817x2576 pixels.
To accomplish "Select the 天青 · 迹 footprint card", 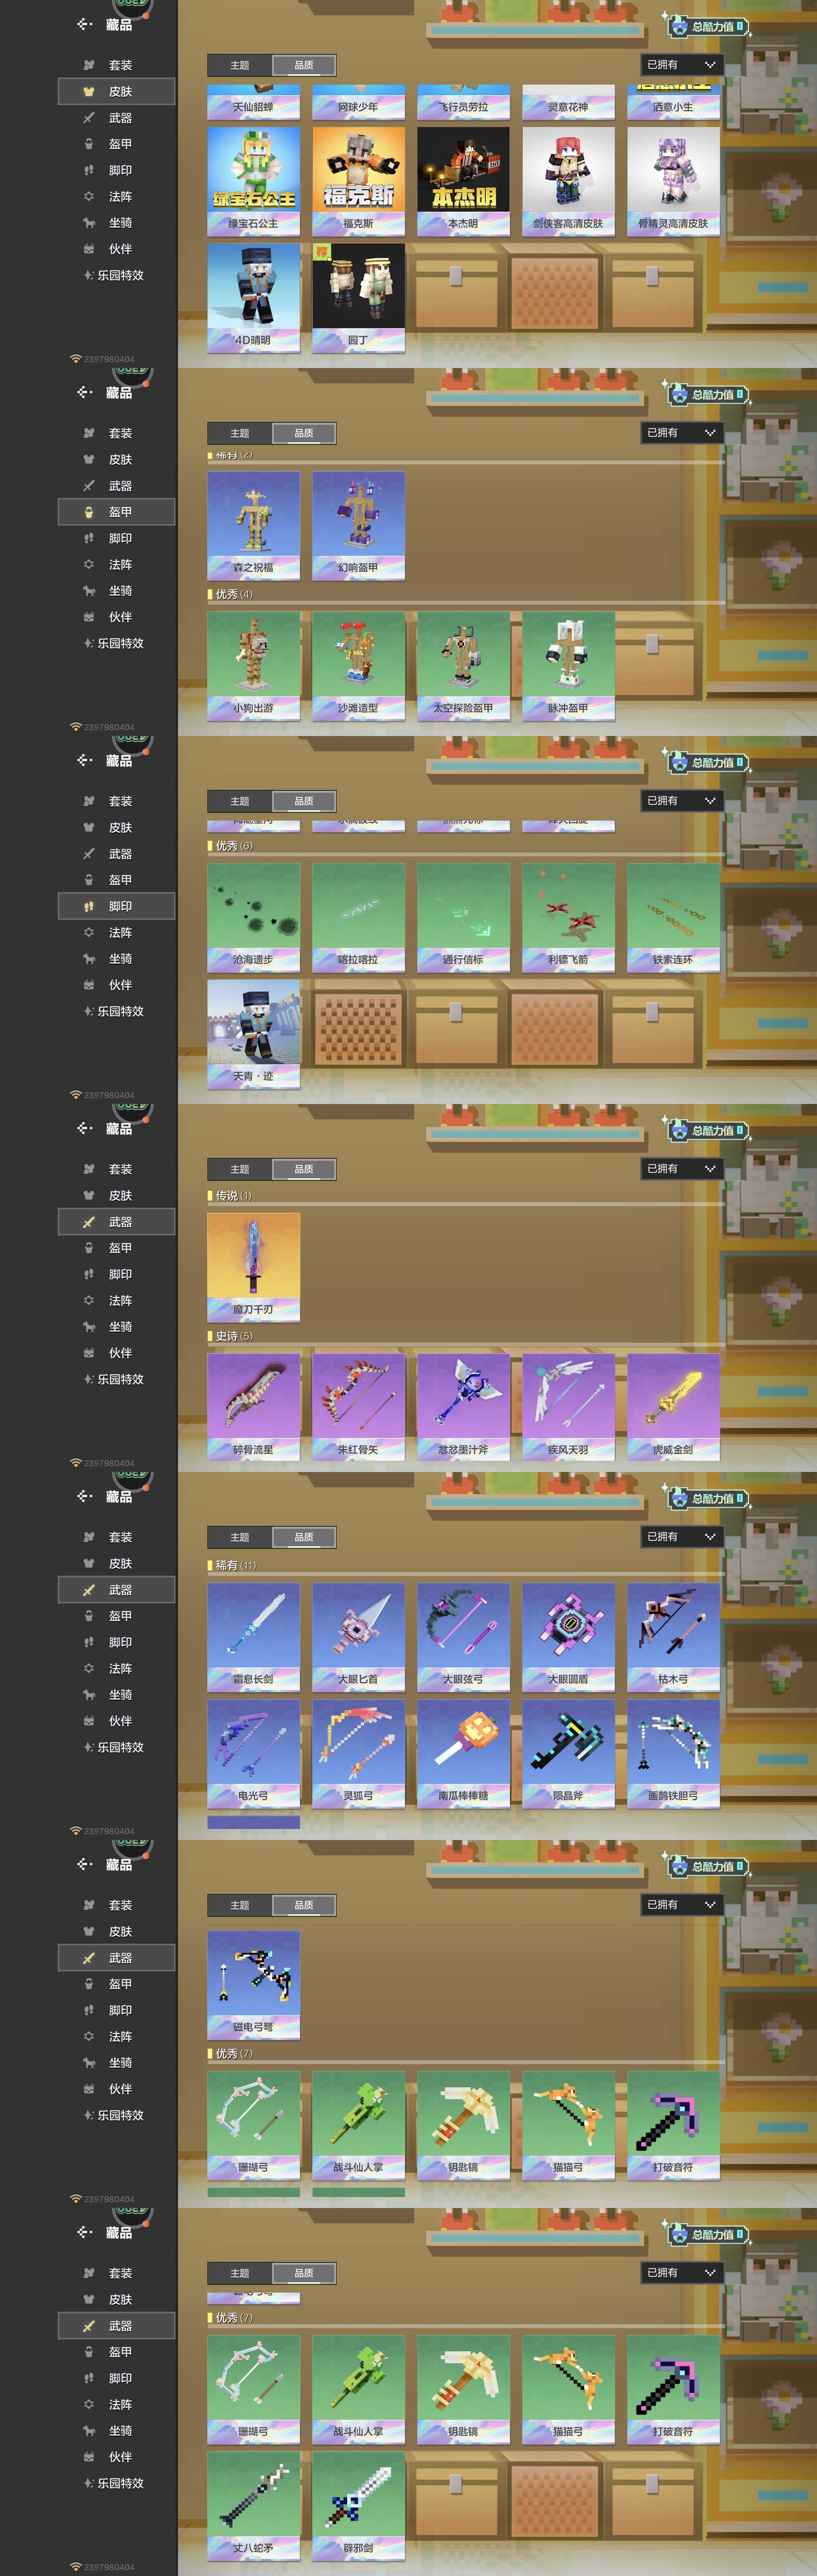I will 254,1034.
